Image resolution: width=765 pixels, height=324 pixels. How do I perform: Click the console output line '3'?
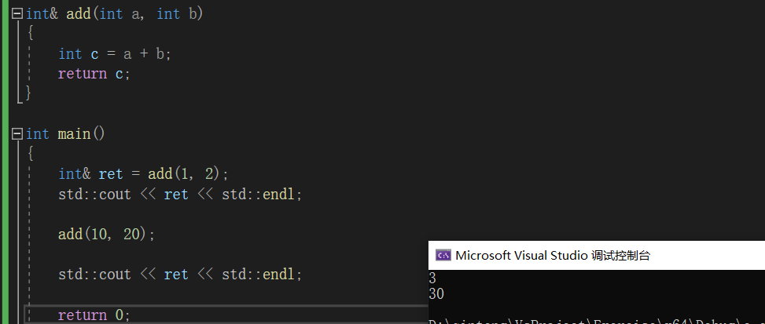432,278
